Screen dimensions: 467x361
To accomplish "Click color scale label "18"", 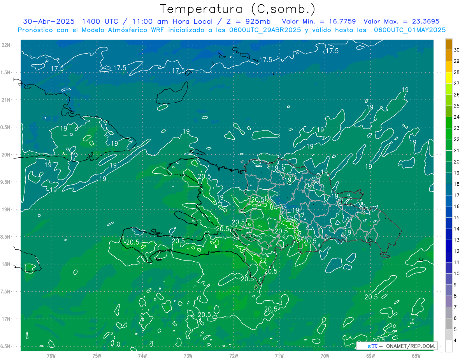I will (x=457, y=184).
